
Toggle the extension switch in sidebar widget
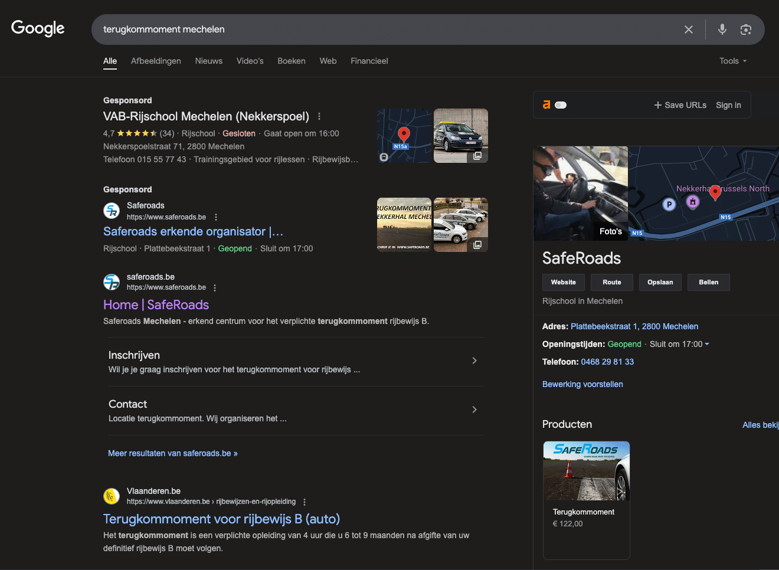pos(561,105)
